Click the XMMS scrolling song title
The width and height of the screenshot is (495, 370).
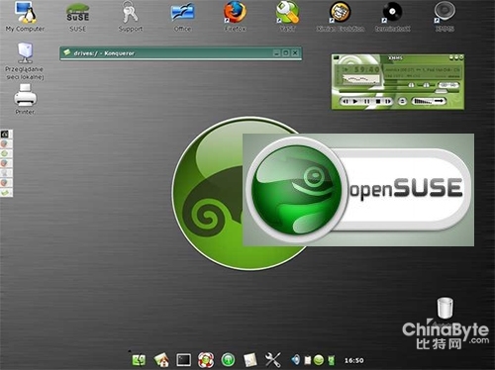click(x=422, y=70)
